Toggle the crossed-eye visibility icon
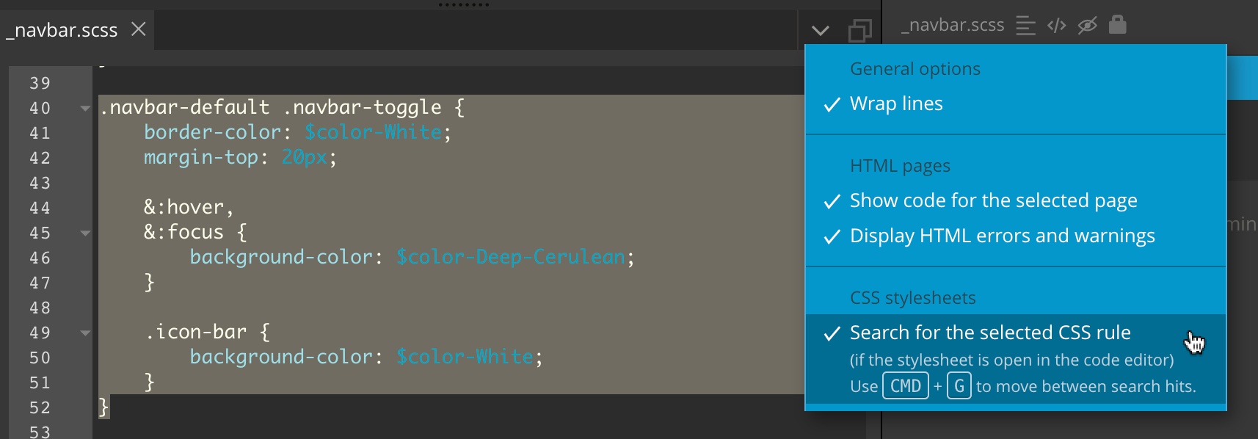Screen dimensions: 1258x439 click(1087, 26)
